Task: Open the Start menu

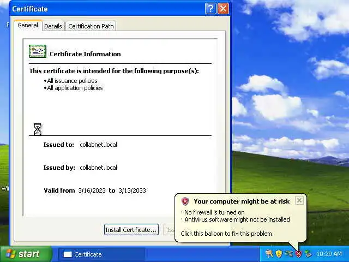Action: pos(26,254)
